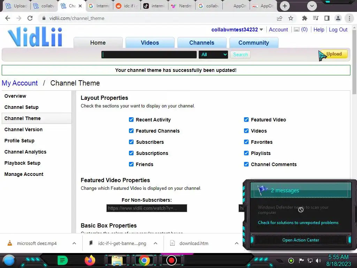This screenshot has width=357, height=268.
Task: Click the Start orb button
Action: 9,261
